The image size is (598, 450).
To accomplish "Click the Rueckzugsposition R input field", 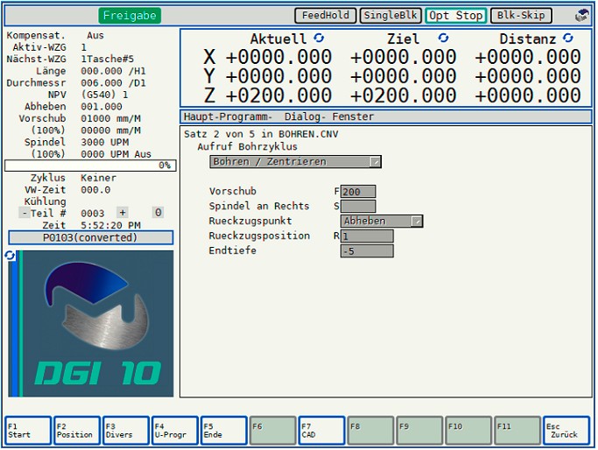I will point(367,236).
